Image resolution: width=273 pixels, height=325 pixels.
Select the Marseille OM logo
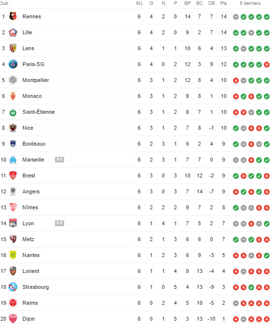click(x=13, y=160)
